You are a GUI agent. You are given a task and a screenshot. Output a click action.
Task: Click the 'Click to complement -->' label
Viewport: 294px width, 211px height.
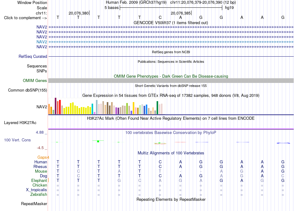pyautogui.click(x=25, y=18)
